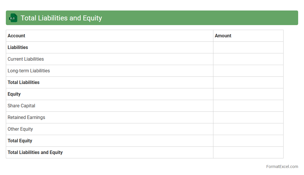
Task: Select the Retained Earnings label cell
Action: tap(26, 117)
